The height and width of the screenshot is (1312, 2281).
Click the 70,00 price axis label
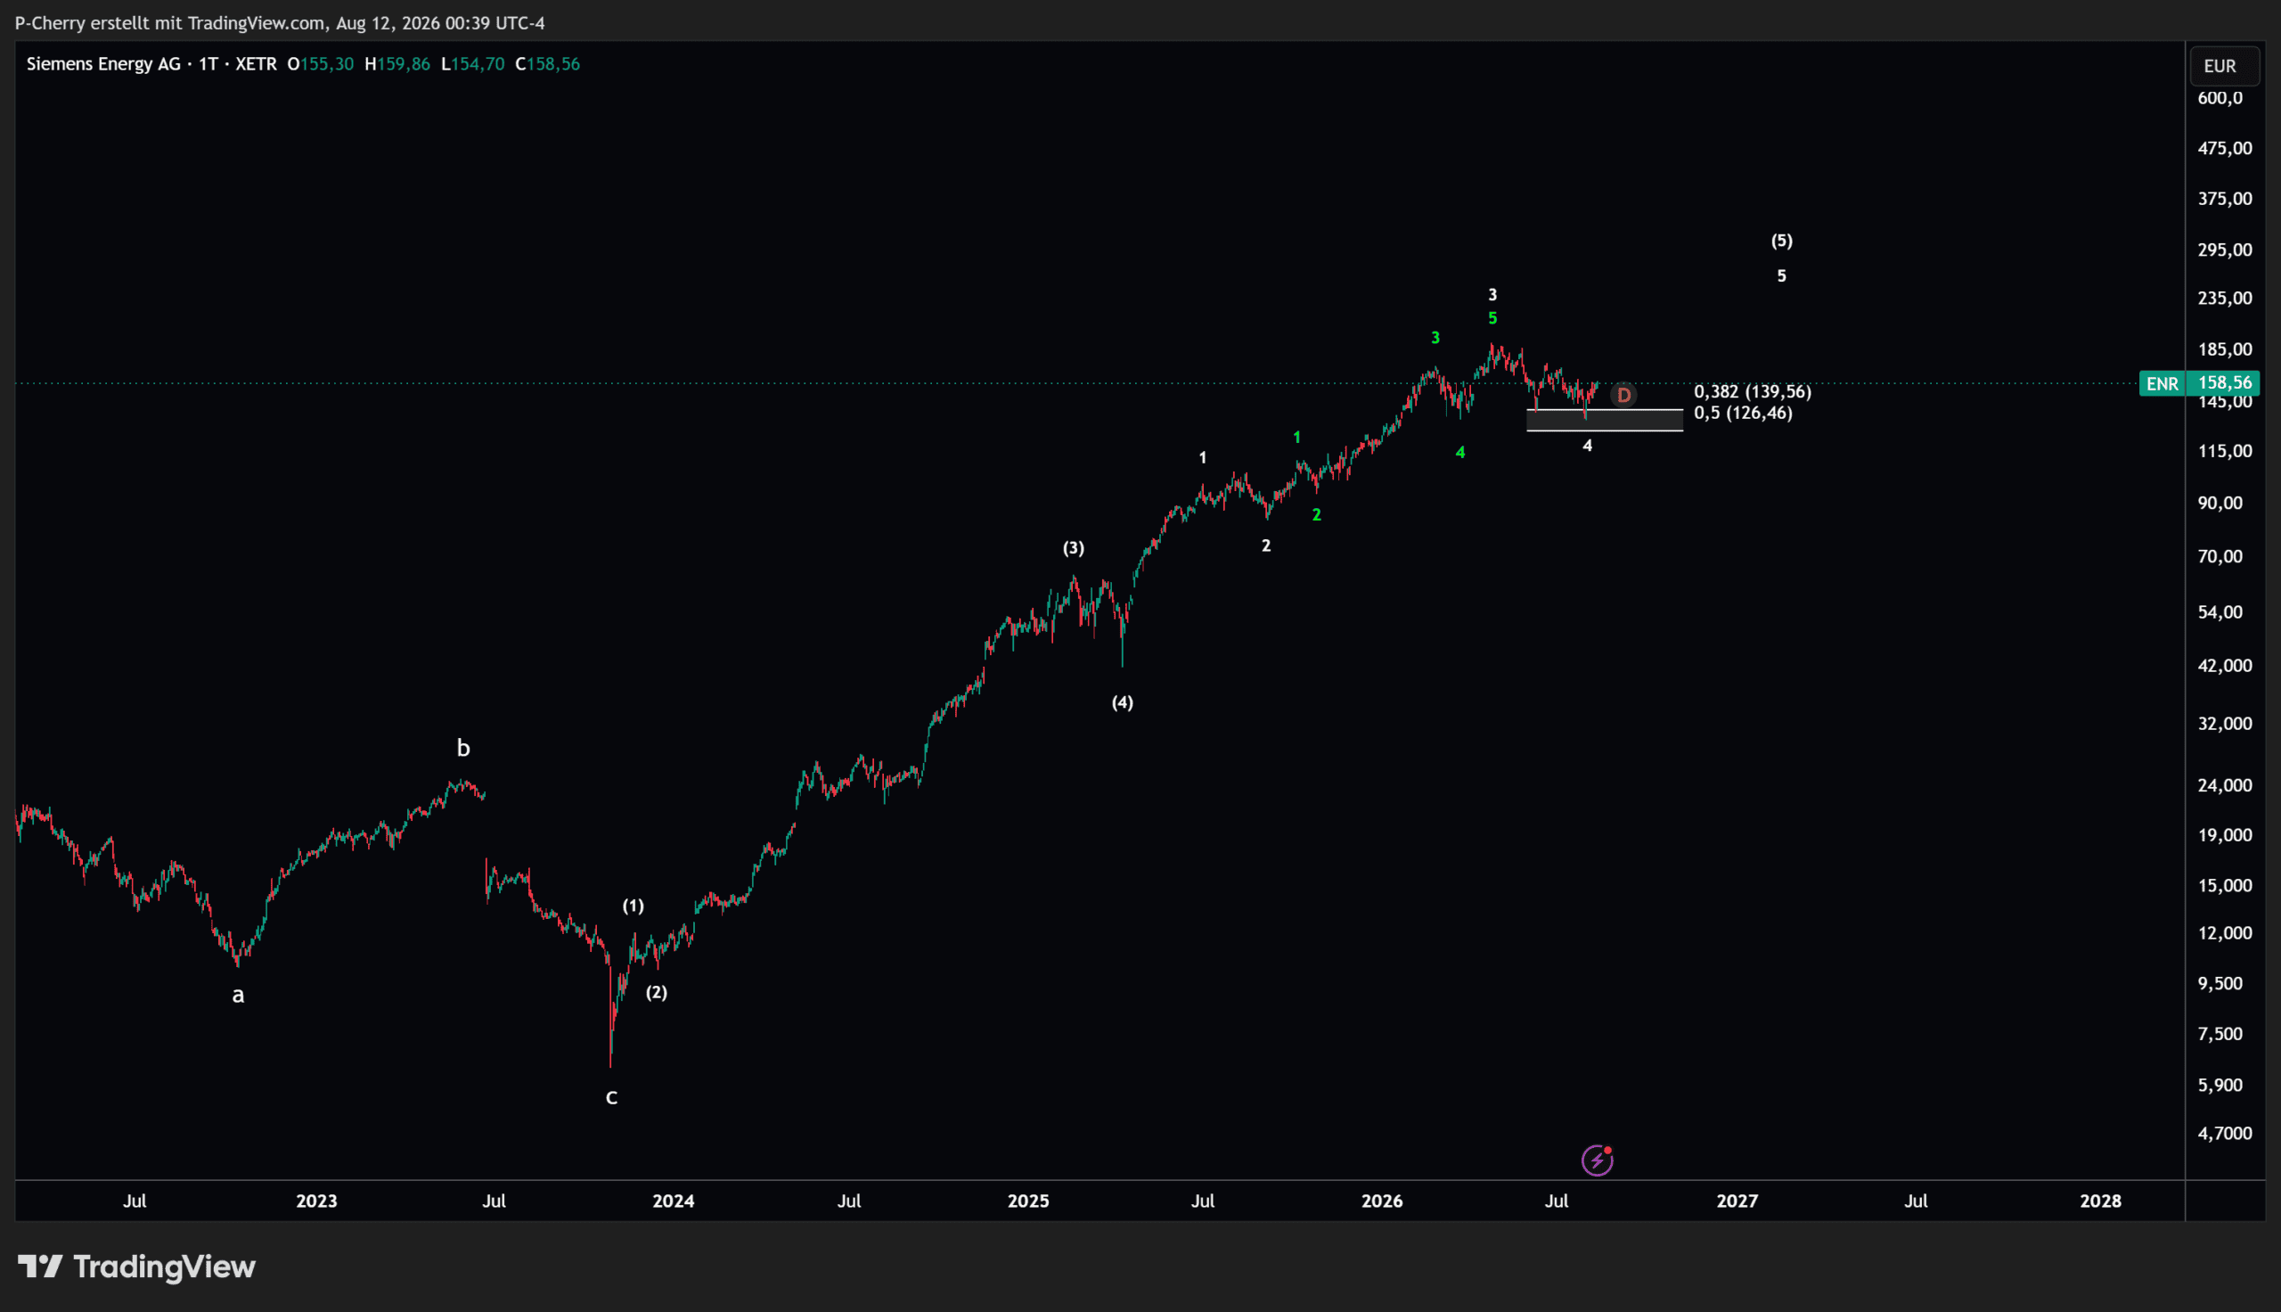coord(2220,557)
